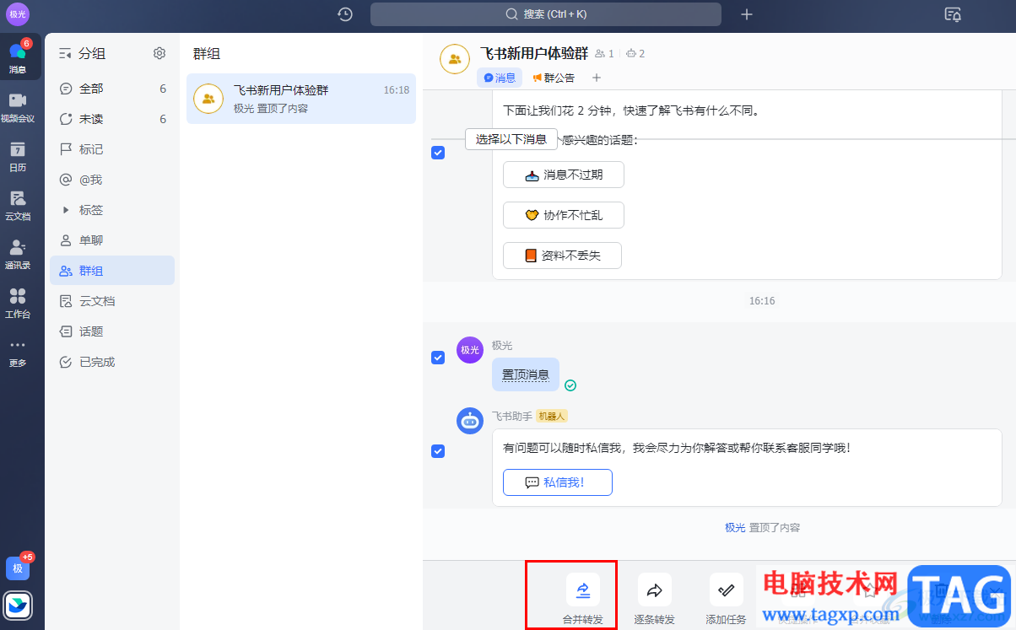Open the Calendar in sidebar
Image resolution: width=1016 pixels, height=630 pixels.
pyautogui.click(x=18, y=156)
